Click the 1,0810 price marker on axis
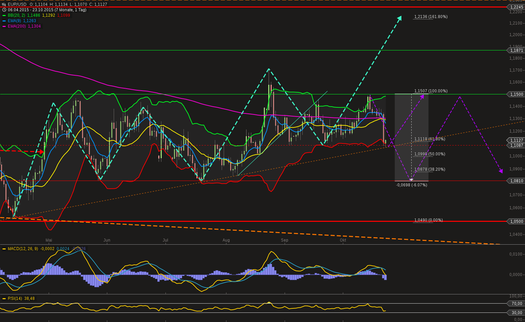The image size is (525, 322). click(516, 181)
